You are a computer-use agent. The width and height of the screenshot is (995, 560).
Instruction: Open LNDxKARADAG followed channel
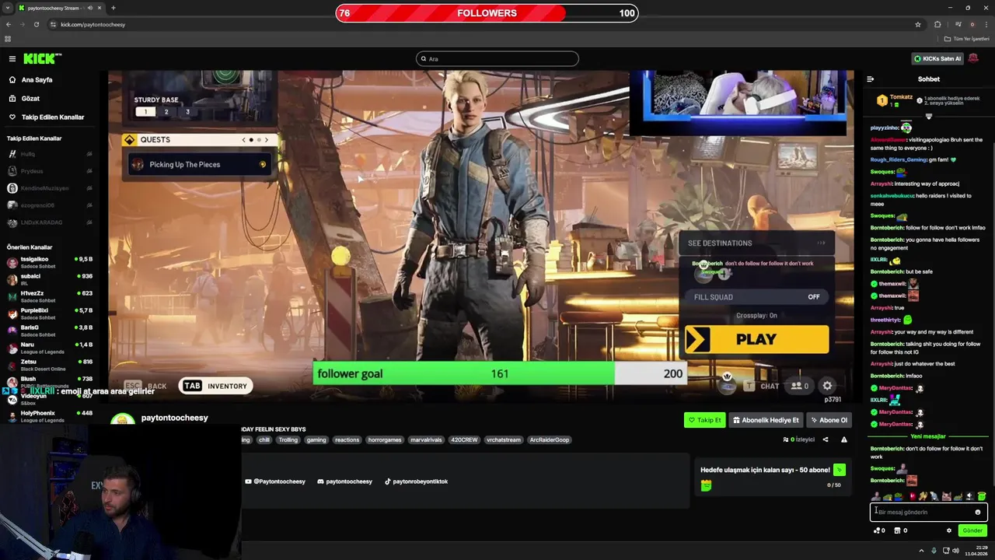tap(49, 222)
